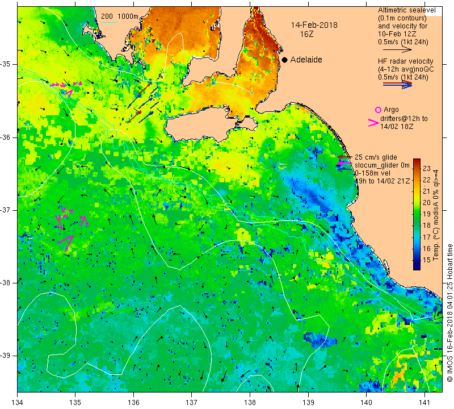Click the Adelaide city label
This screenshot has height=409, width=454.
coord(306,60)
